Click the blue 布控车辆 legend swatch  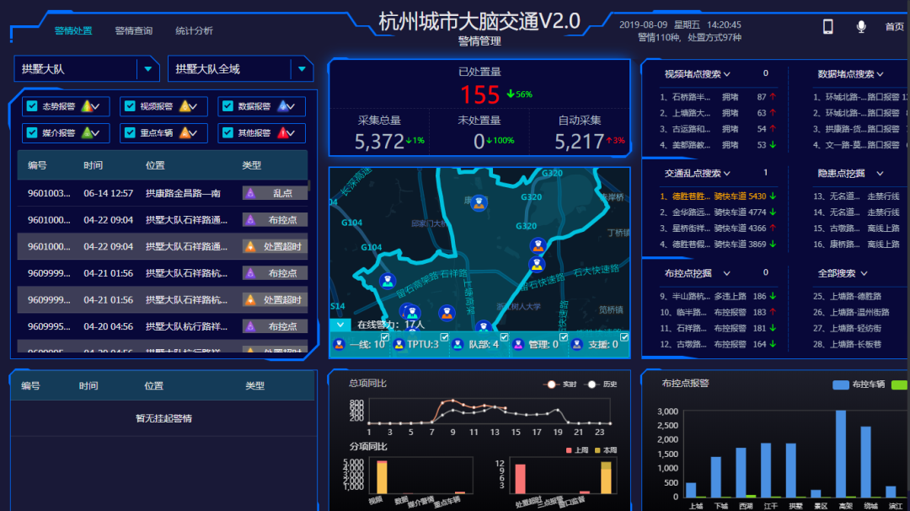(840, 385)
